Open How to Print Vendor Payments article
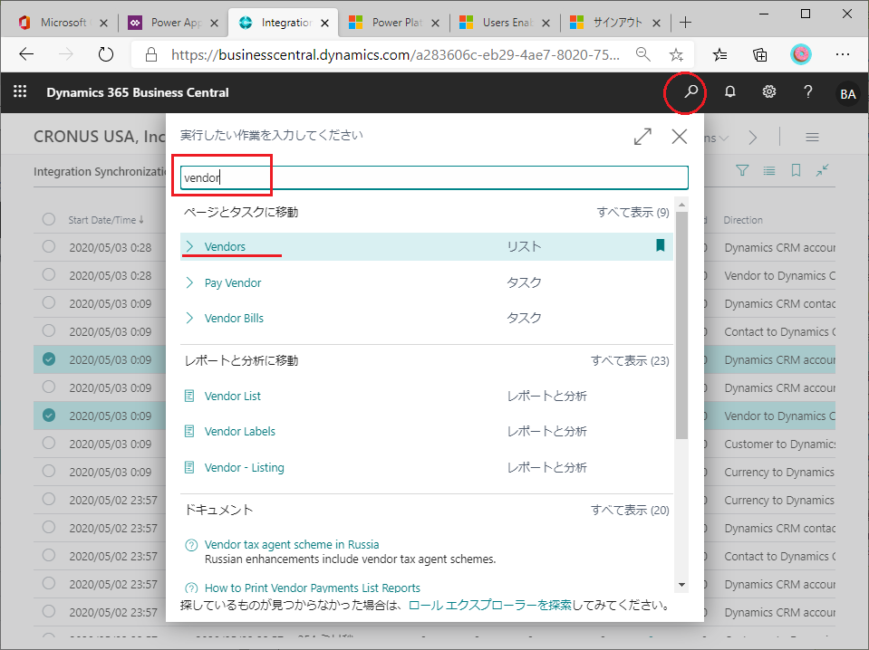 (x=312, y=588)
